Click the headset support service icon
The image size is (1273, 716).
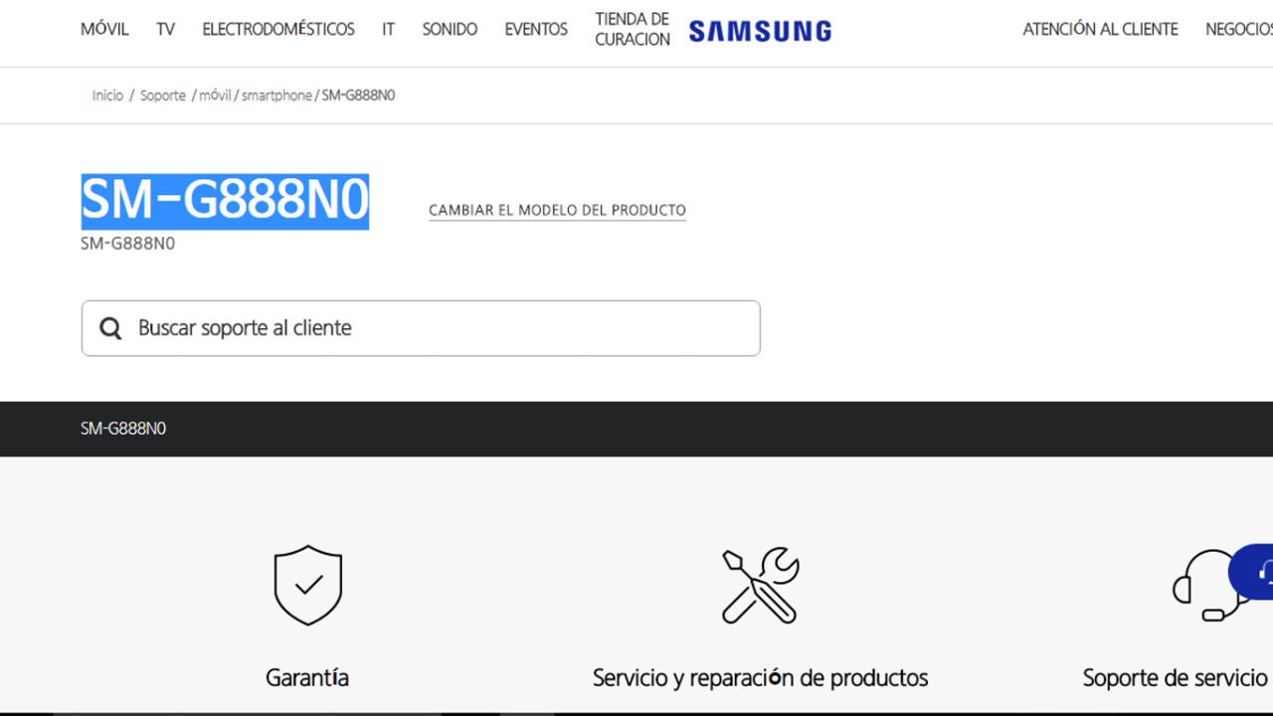(1210, 585)
